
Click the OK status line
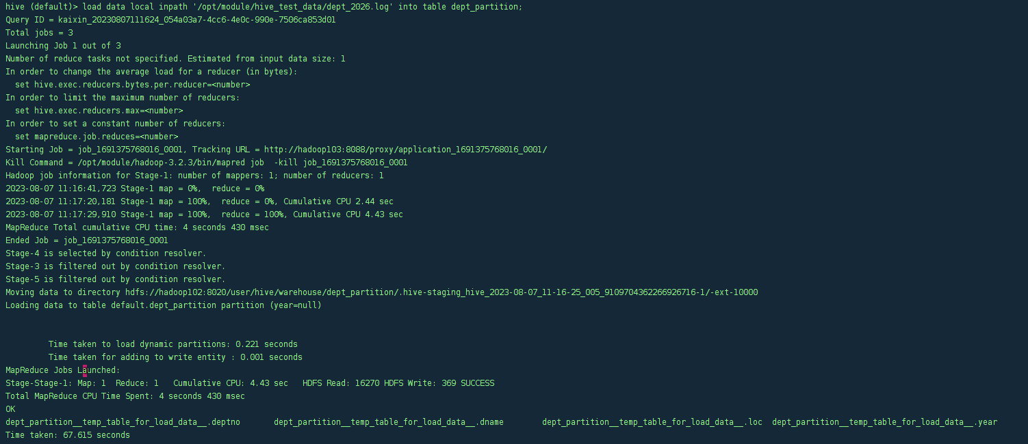click(x=10, y=409)
